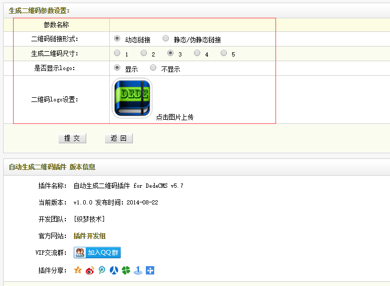This screenshot has height=286, width=390.
Task: Choose QR code size 5
Action: coord(224,53)
